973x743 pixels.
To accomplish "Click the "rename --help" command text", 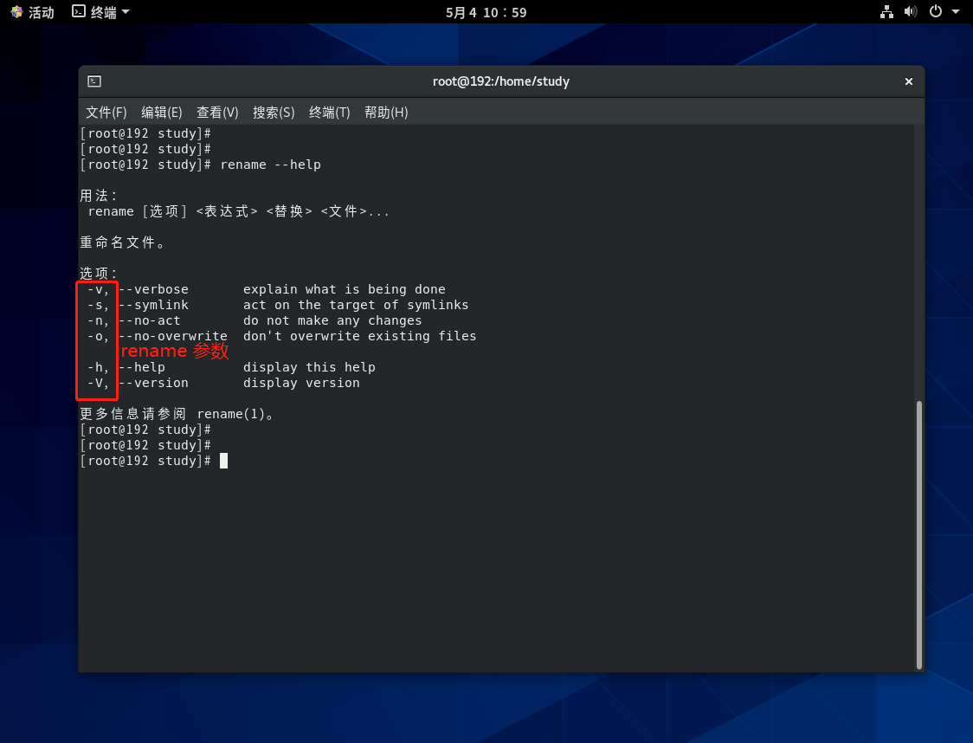I will (270, 165).
